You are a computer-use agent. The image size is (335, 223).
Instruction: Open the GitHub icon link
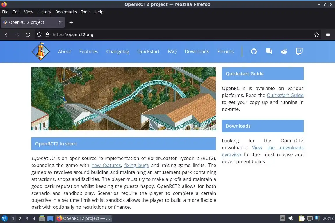coord(254,51)
